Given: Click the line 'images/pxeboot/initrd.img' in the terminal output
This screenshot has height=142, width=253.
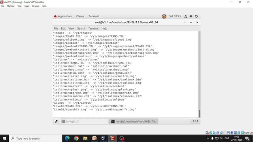Looking at the screenshot, I should coord(104,50).
